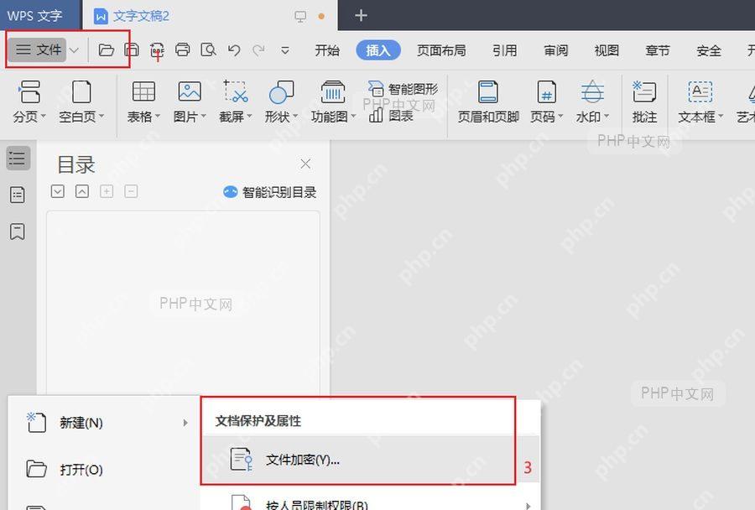Click the open folder toolbar icon

106,49
